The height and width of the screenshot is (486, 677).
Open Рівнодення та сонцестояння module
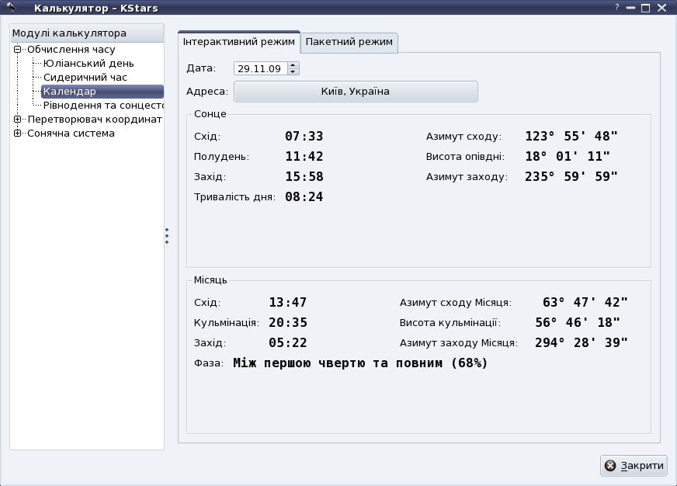click(x=102, y=106)
